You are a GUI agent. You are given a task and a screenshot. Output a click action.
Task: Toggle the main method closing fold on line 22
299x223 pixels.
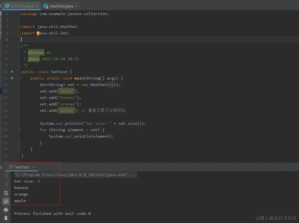tap(19, 149)
